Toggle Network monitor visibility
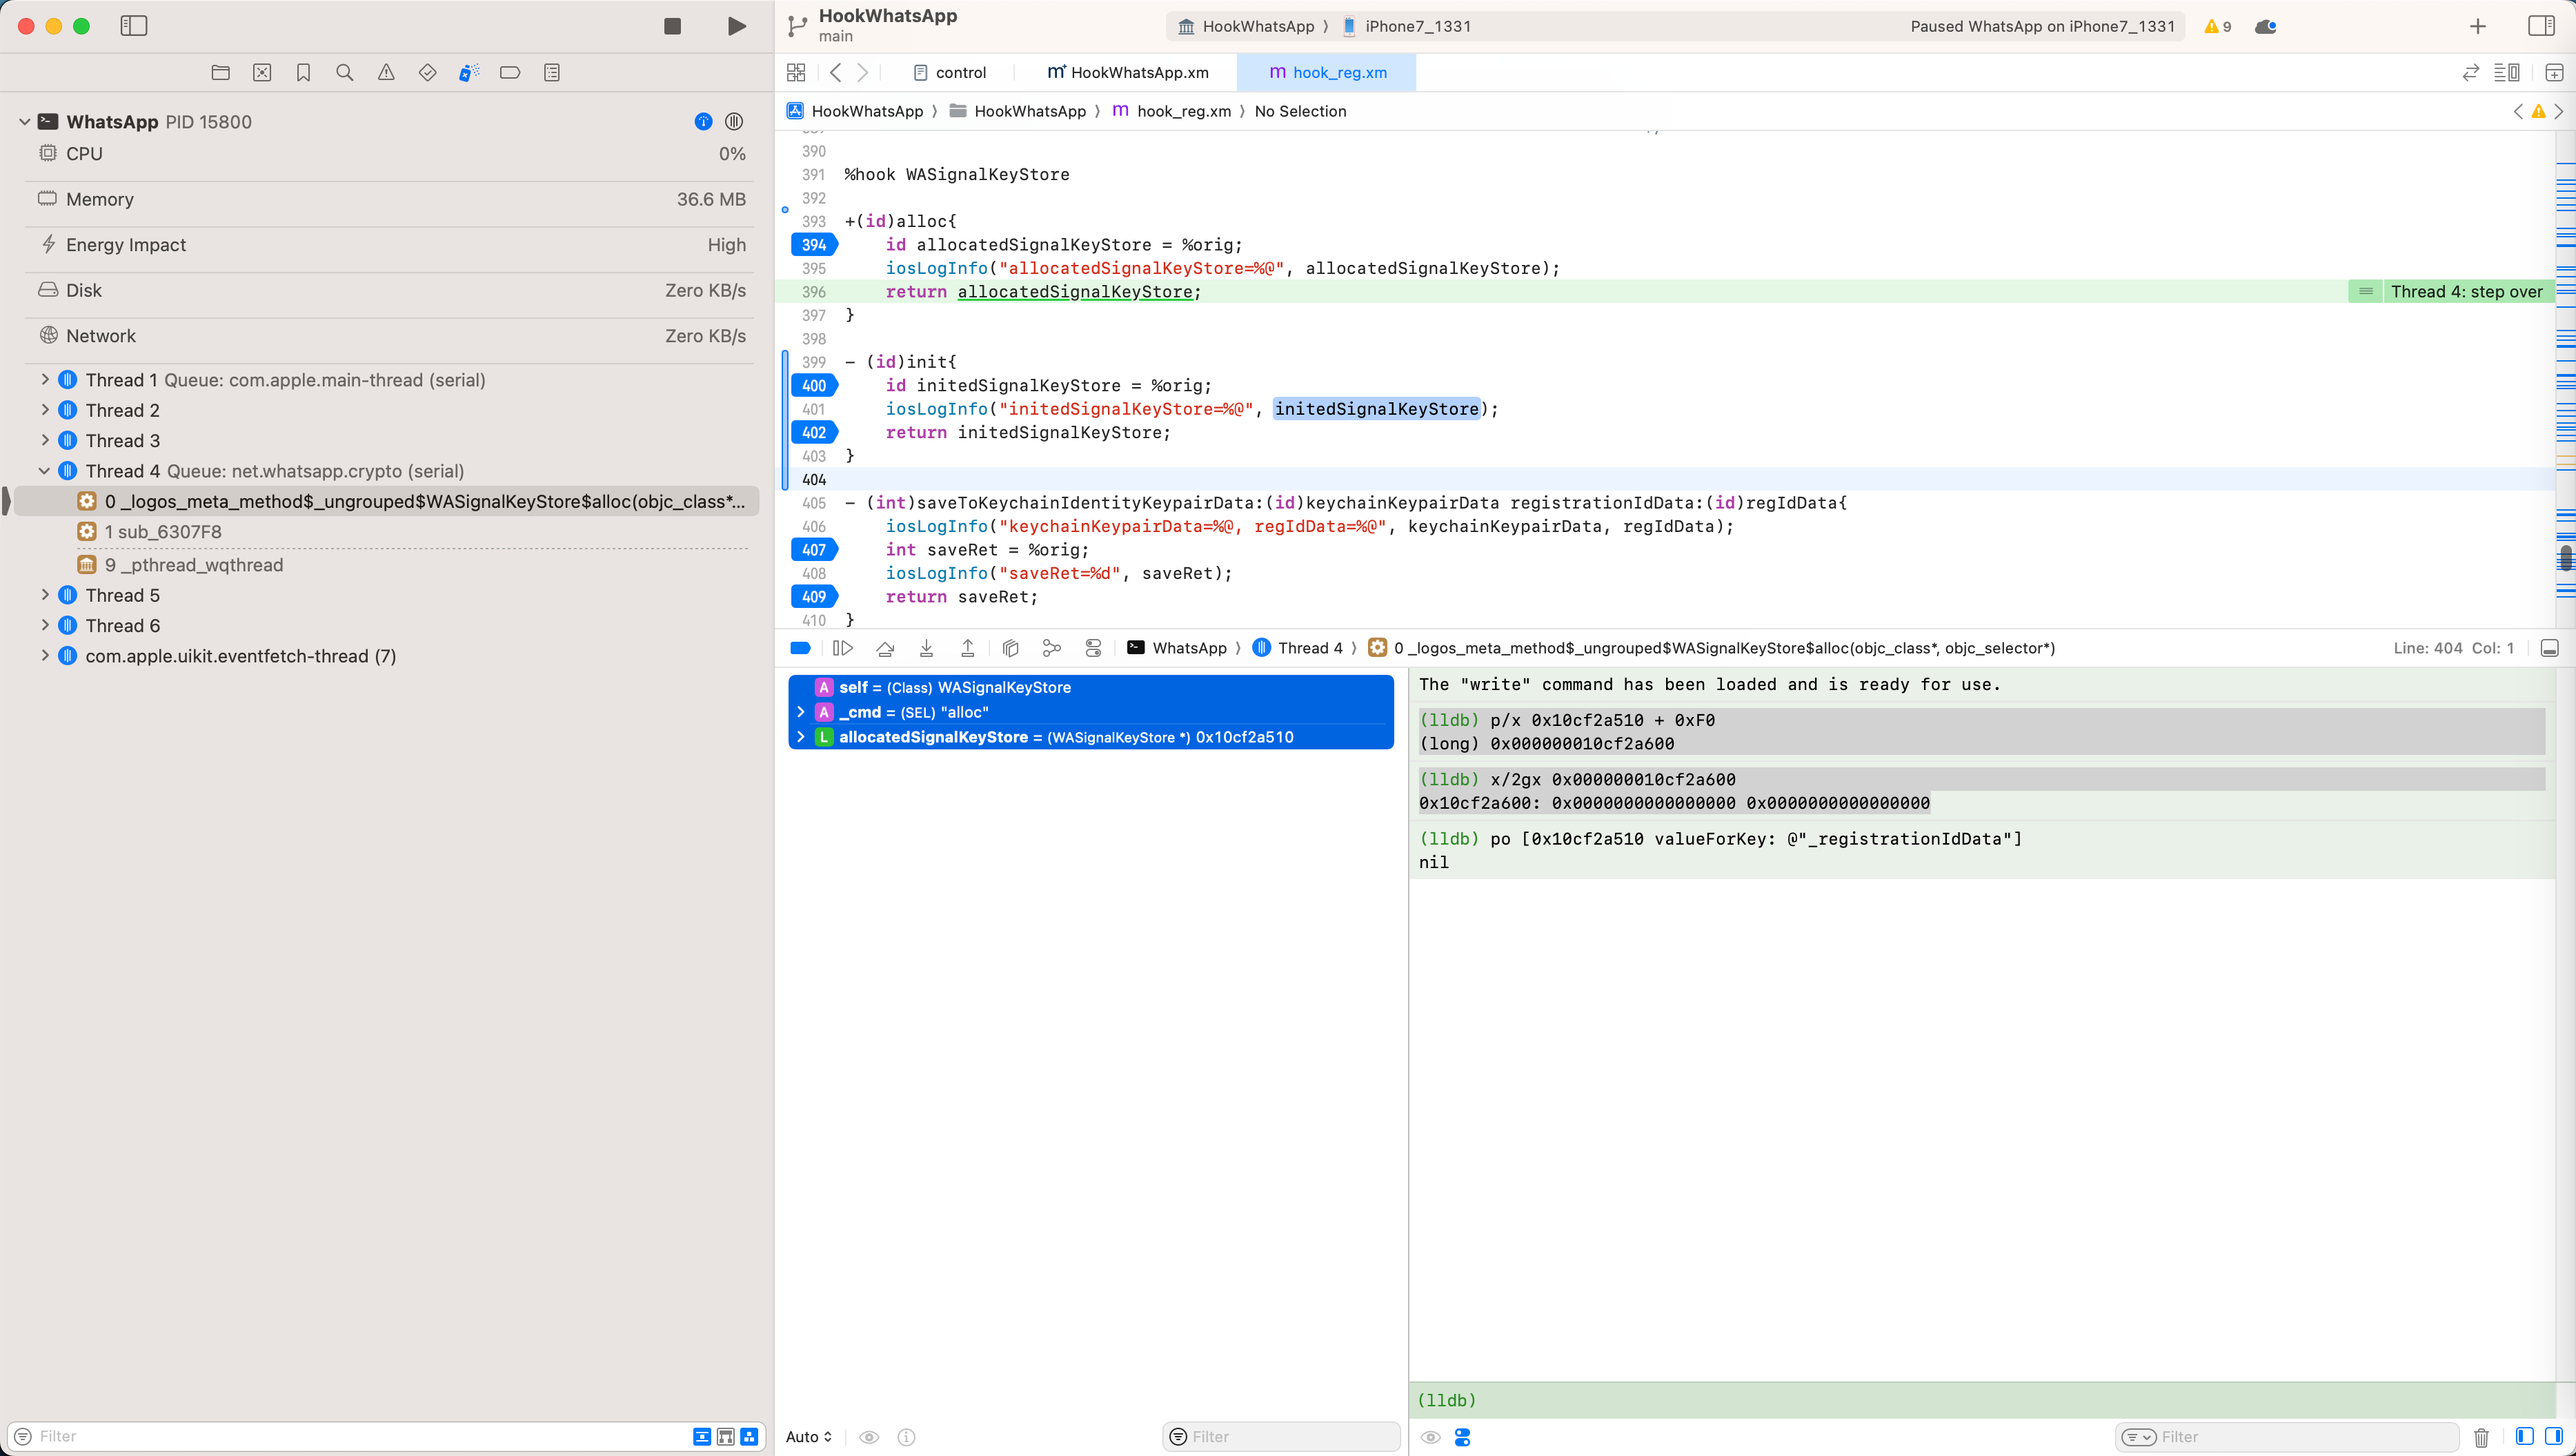The width and height of the screenshot is (2576, 1456). tap(101, 336)
